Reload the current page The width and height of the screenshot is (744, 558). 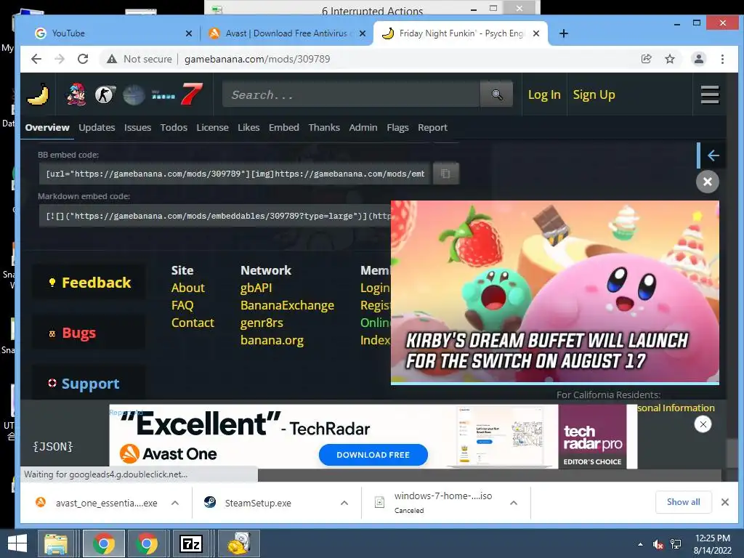click(x=83, y=59)
